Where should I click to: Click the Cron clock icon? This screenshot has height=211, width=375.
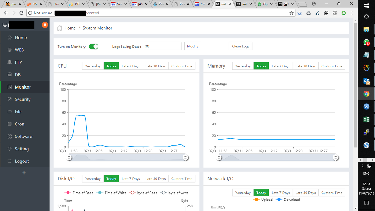[x=10, y=124]
